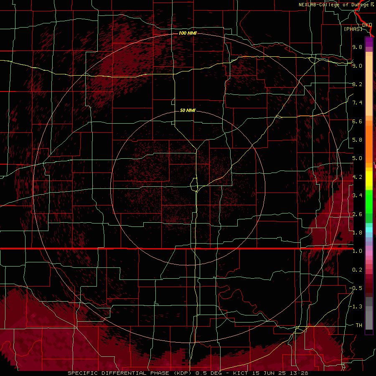Click the 1.8 value on color scale
This screenshot has height=376, width=376.
357,233
